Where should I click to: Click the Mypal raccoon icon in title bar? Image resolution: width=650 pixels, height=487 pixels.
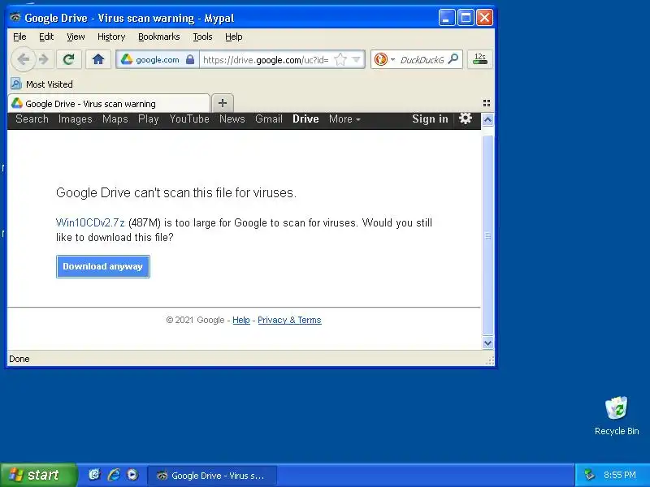coord(15,17)
